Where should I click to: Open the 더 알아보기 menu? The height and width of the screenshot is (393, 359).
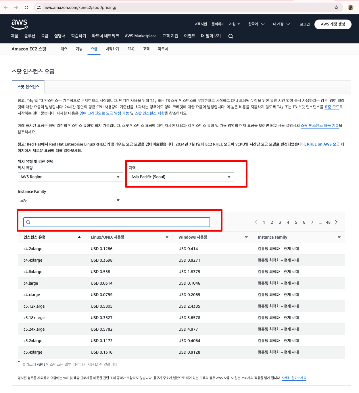[x=211, y=36]
